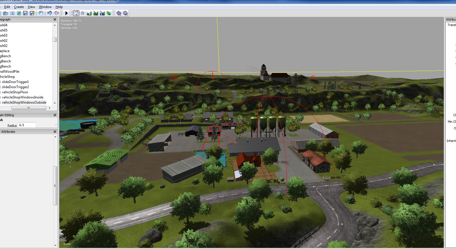Select slideDoorTrigger1 in scenegraph
Viewport: 456px width, 249px height.
tap(15, 82)
